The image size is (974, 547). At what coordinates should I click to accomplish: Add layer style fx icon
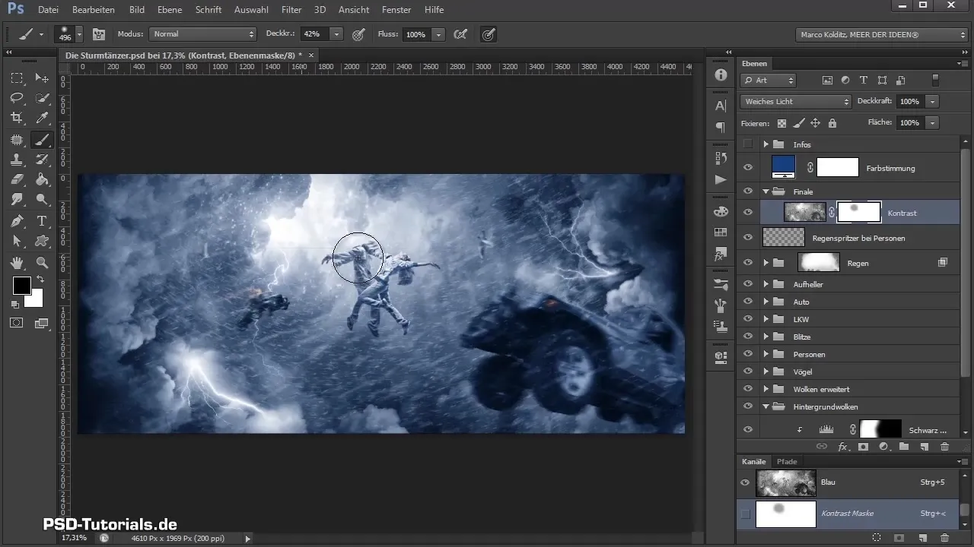click(842, 447)
